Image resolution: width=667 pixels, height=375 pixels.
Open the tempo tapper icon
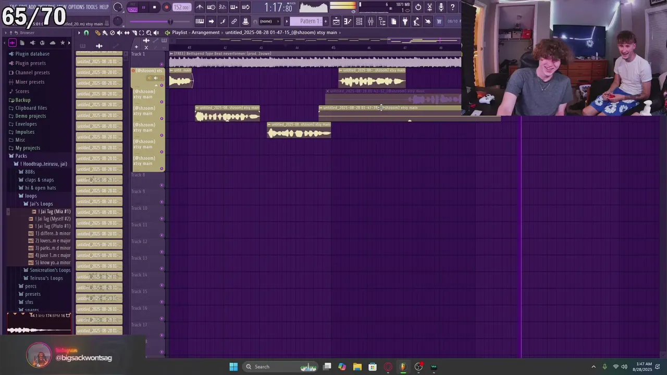tap(416, 21)
